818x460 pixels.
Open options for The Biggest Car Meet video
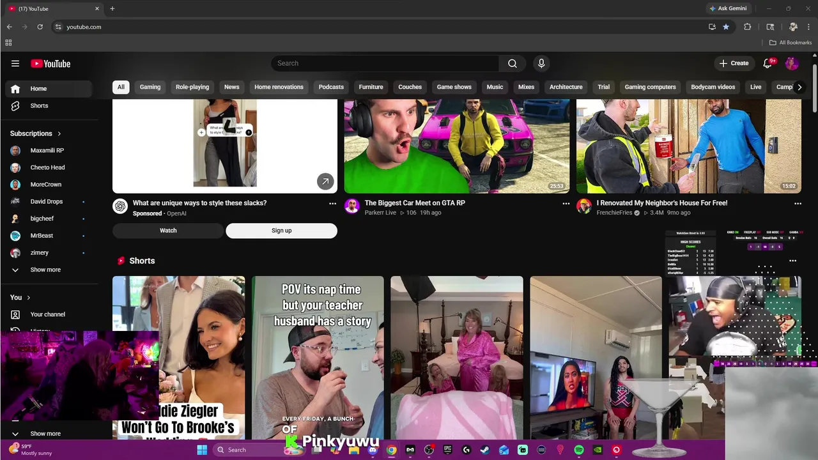(x=566, y=203)
